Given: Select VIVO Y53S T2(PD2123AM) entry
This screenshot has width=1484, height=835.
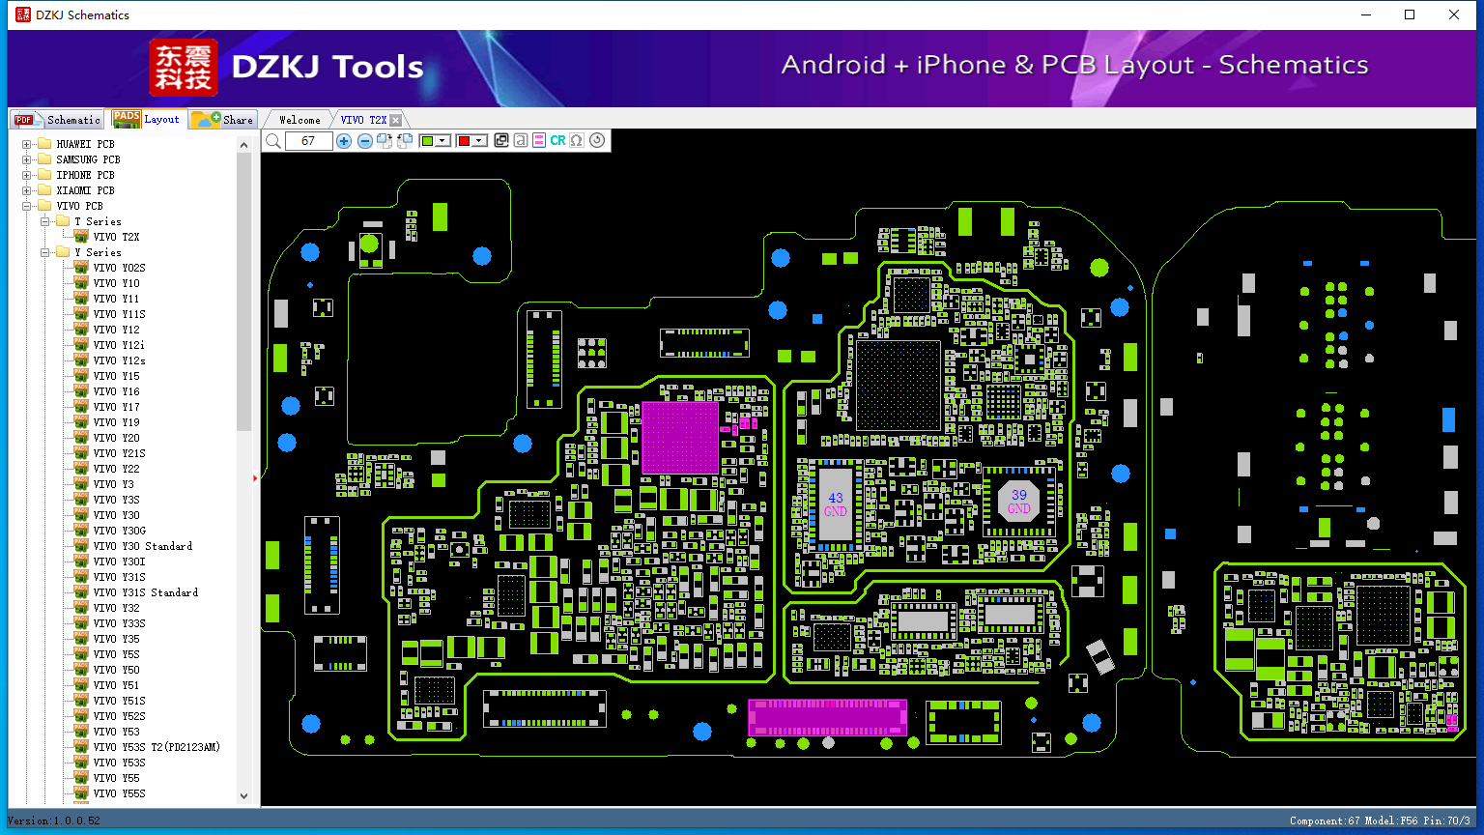Looking at the screenshot, I should [x=157, y=747].
